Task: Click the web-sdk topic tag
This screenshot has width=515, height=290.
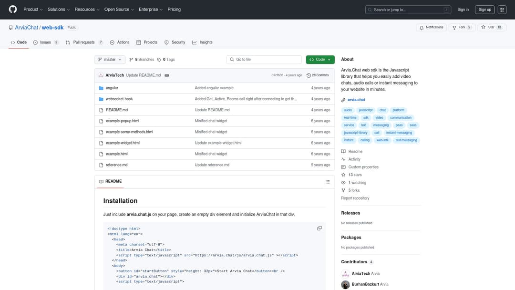Action: [382, 140]
